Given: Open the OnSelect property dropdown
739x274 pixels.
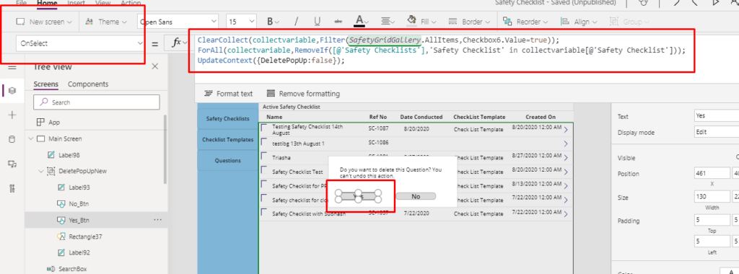Looking at the screenshot, I should pyautogui.click(x=80, y=43).
